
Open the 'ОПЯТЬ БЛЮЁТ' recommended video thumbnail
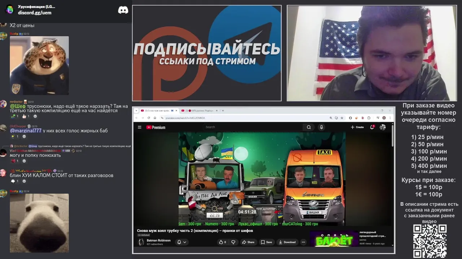pos(334,238)
